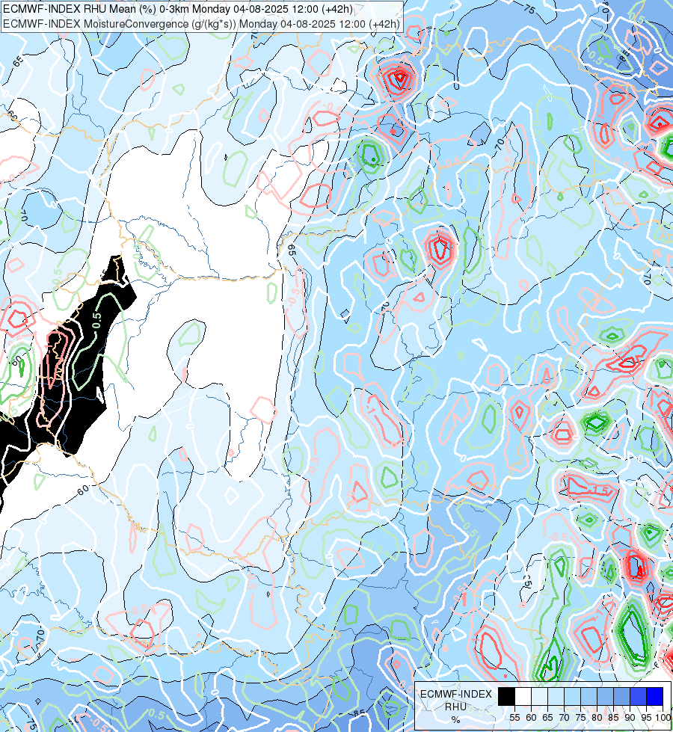Click the legend tick label 75

click(580, 718)
